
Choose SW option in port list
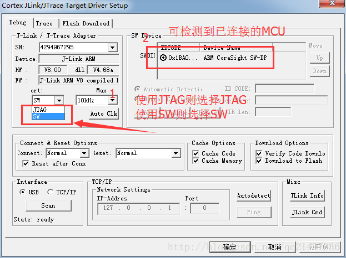click(x=48, y=116)
